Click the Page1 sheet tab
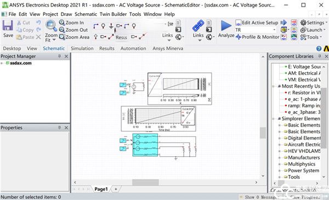 tap(101, 189)
